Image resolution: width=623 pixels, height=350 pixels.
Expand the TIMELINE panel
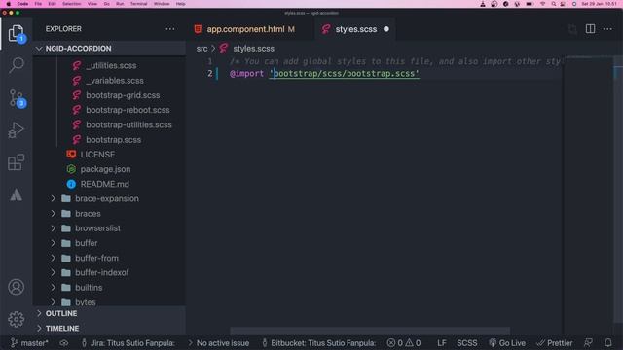110,329
